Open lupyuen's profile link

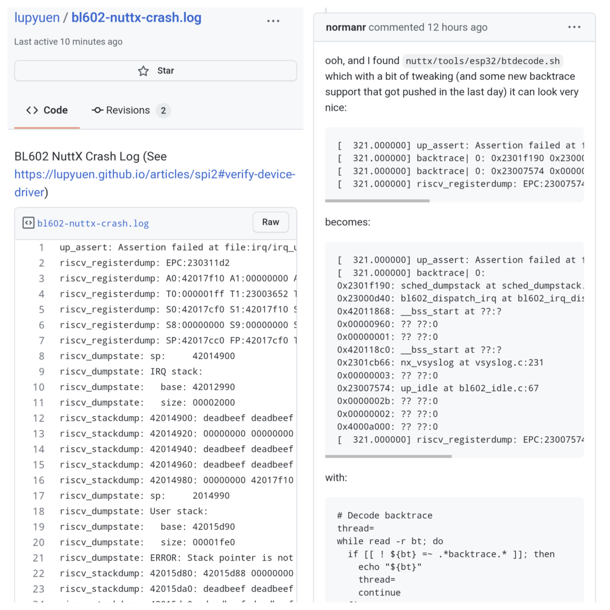pos(37,18)
